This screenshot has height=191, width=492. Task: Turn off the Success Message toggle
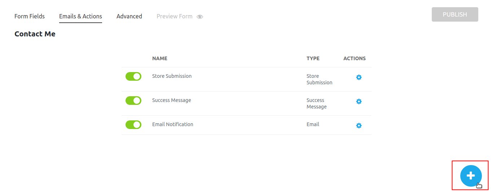pyautogui.click(x=133, y=101)
